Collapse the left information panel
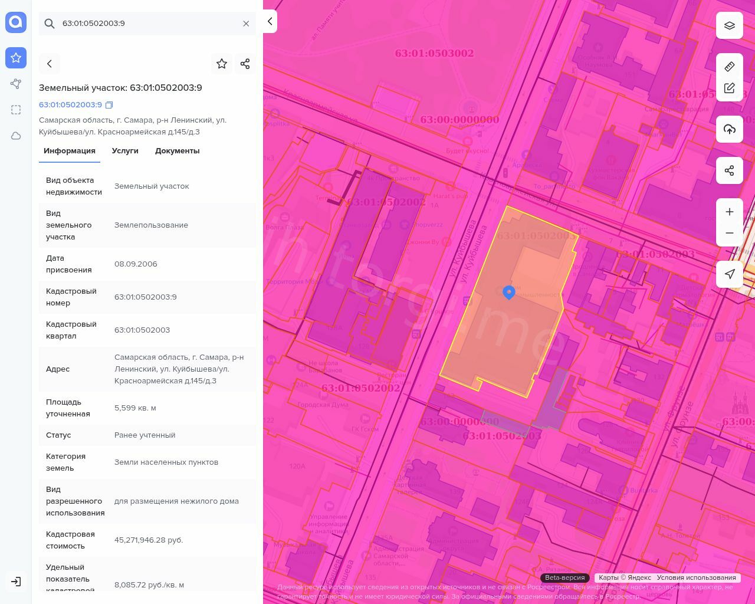755x604 pixels. coord(270,21)
